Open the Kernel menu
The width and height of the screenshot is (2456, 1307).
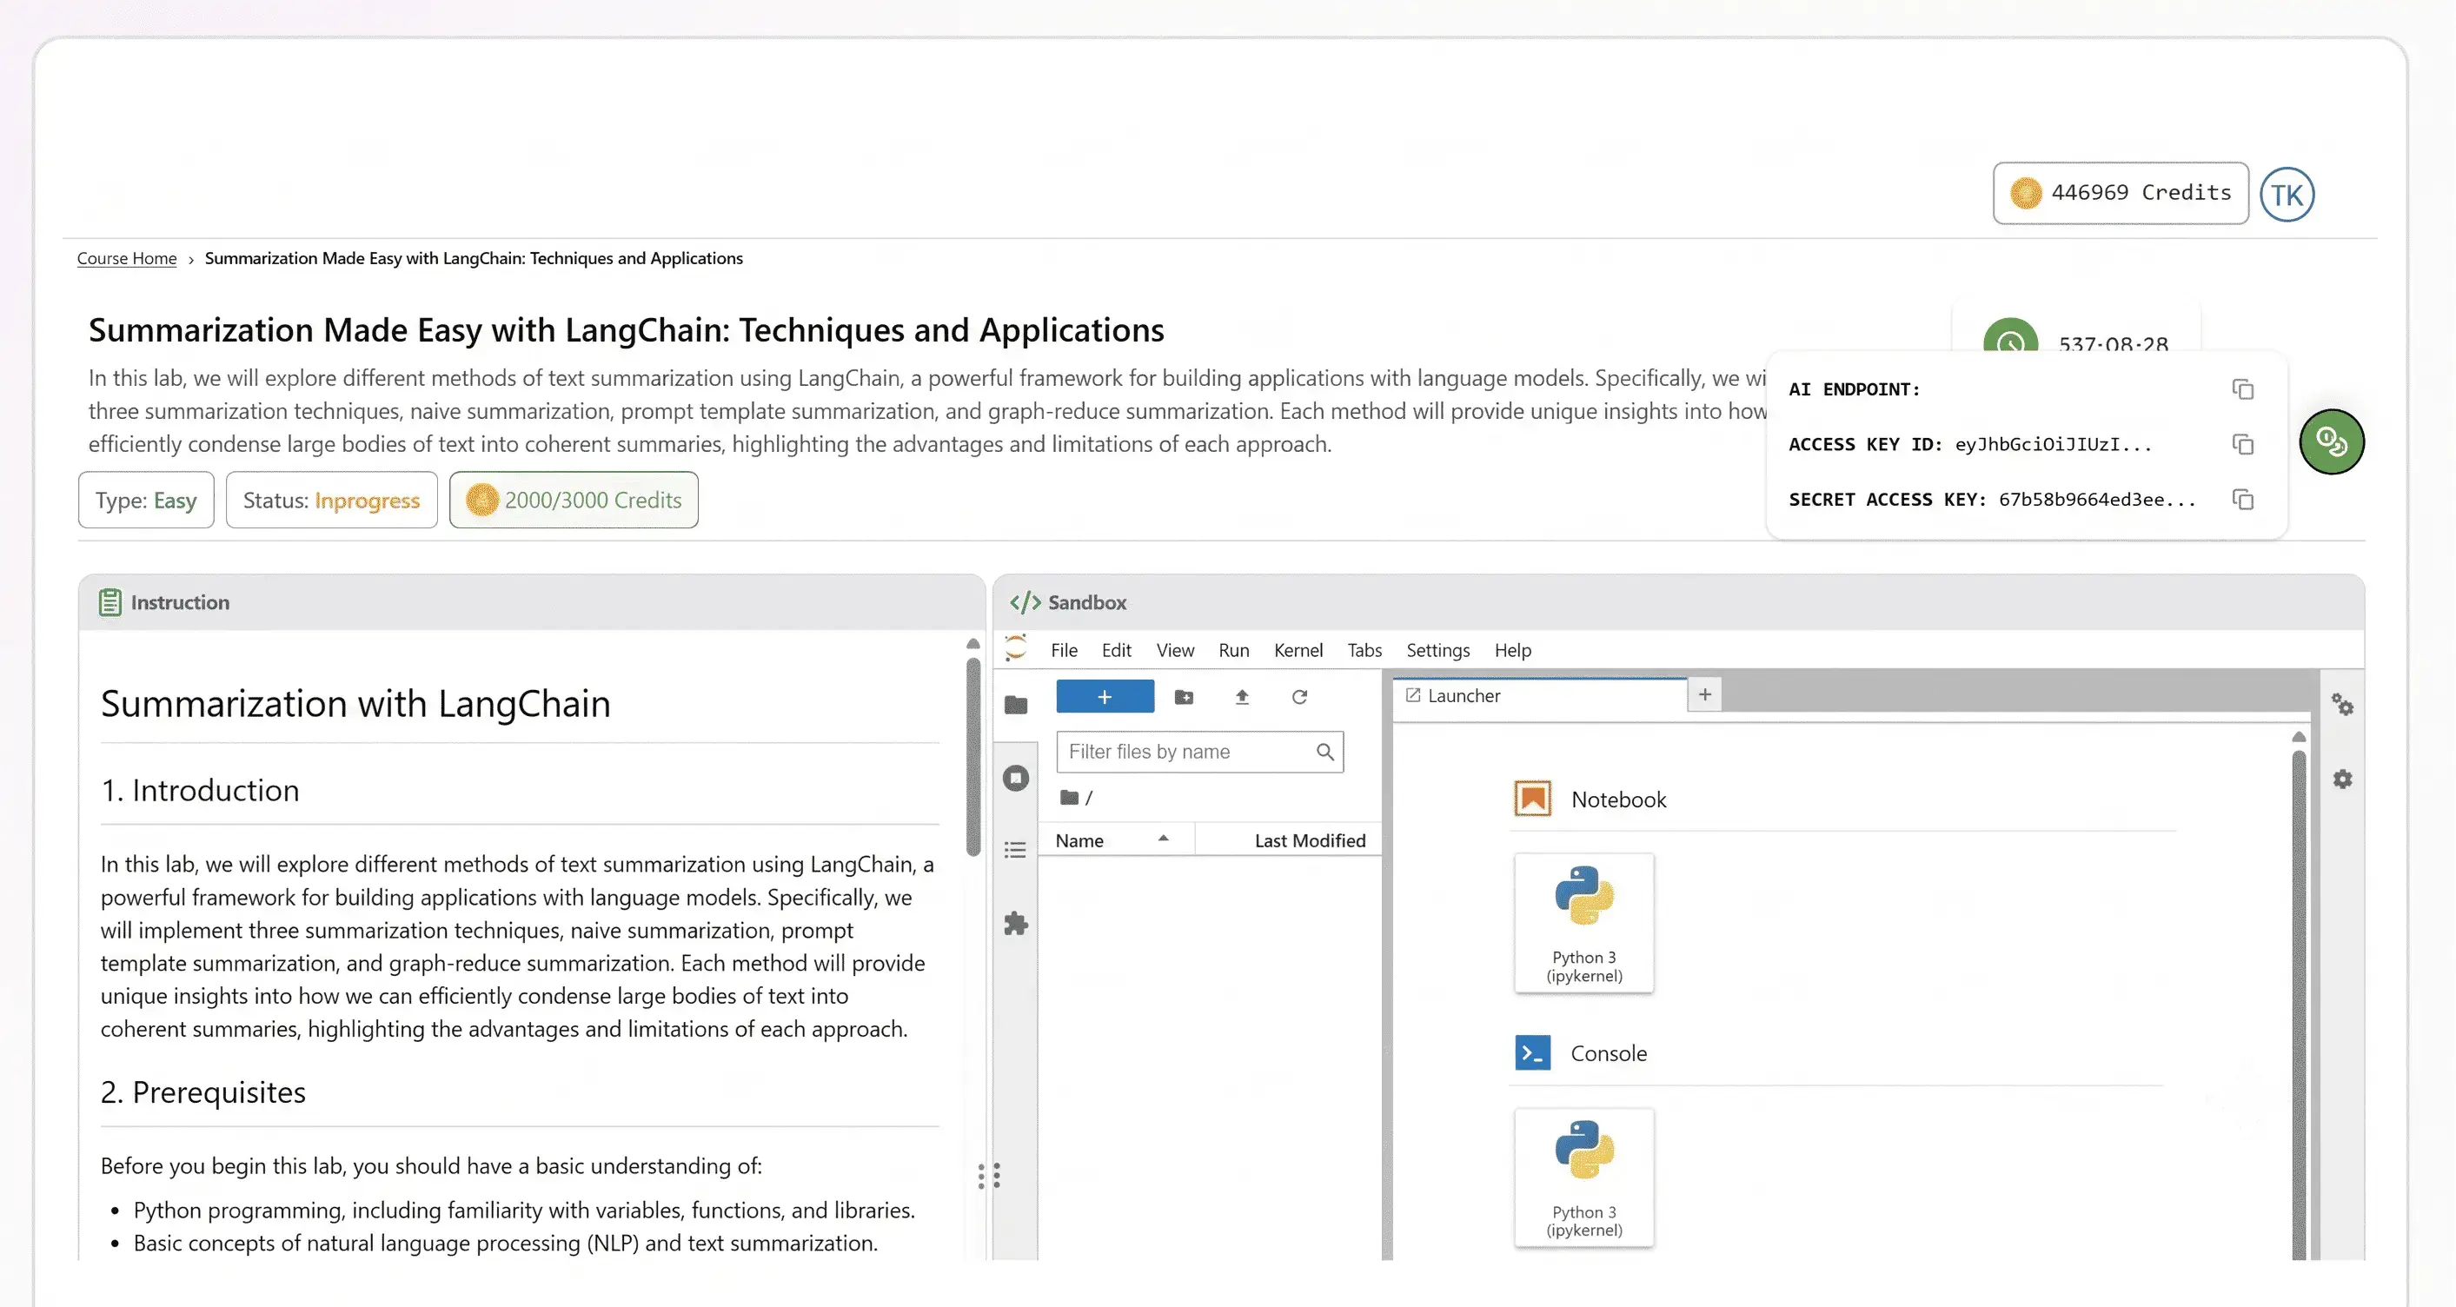coord(1298,650)
